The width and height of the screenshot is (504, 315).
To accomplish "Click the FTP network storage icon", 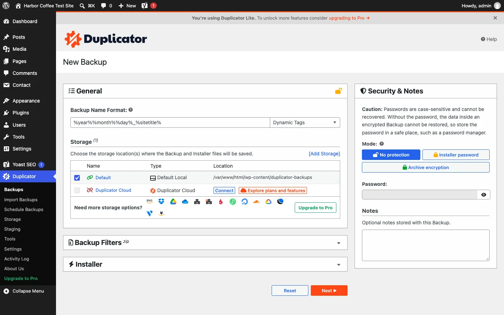I will pos(197,202).
